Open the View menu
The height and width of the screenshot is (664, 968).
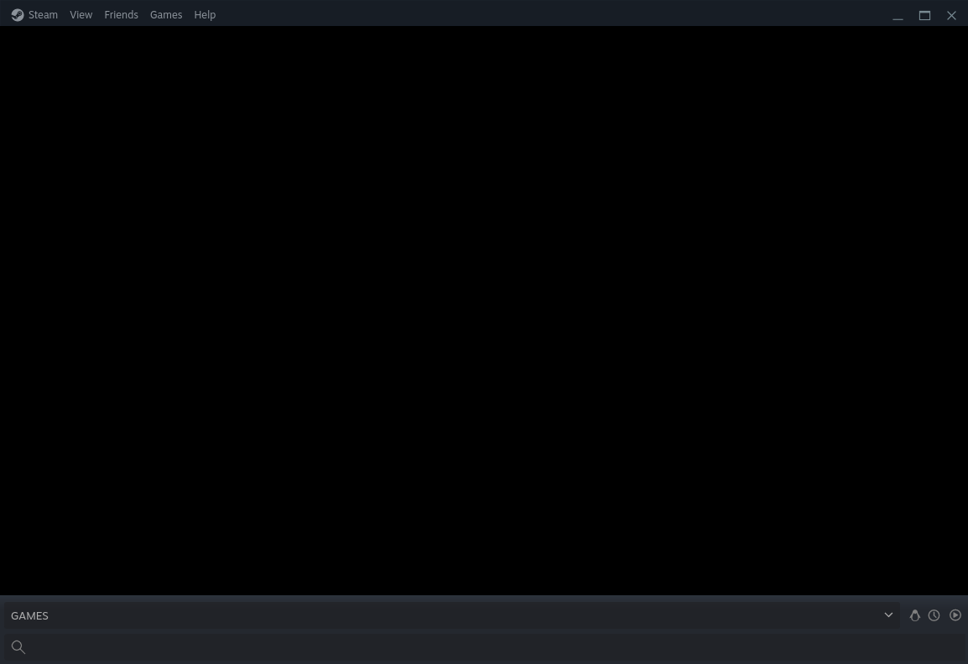(x=81, y=14)
